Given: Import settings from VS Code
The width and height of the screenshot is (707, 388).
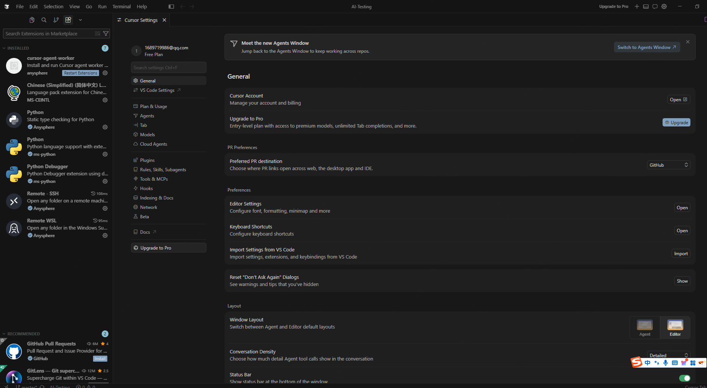Looking at the screenshot, I should click(681, 254).
